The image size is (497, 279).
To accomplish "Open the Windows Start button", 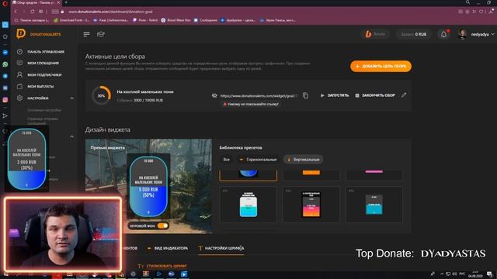I will tap(5, 274).
